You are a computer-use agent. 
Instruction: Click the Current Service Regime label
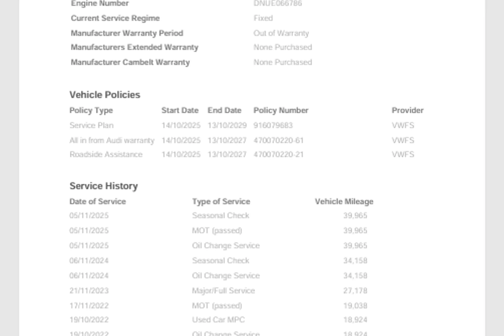coord(115,18)
